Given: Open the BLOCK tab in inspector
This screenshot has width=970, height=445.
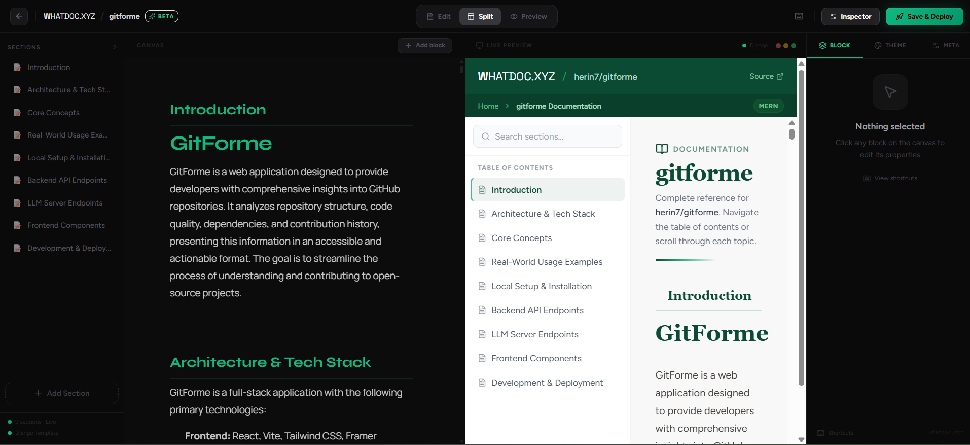Looking at the screenshot, I should pos(835,45).
